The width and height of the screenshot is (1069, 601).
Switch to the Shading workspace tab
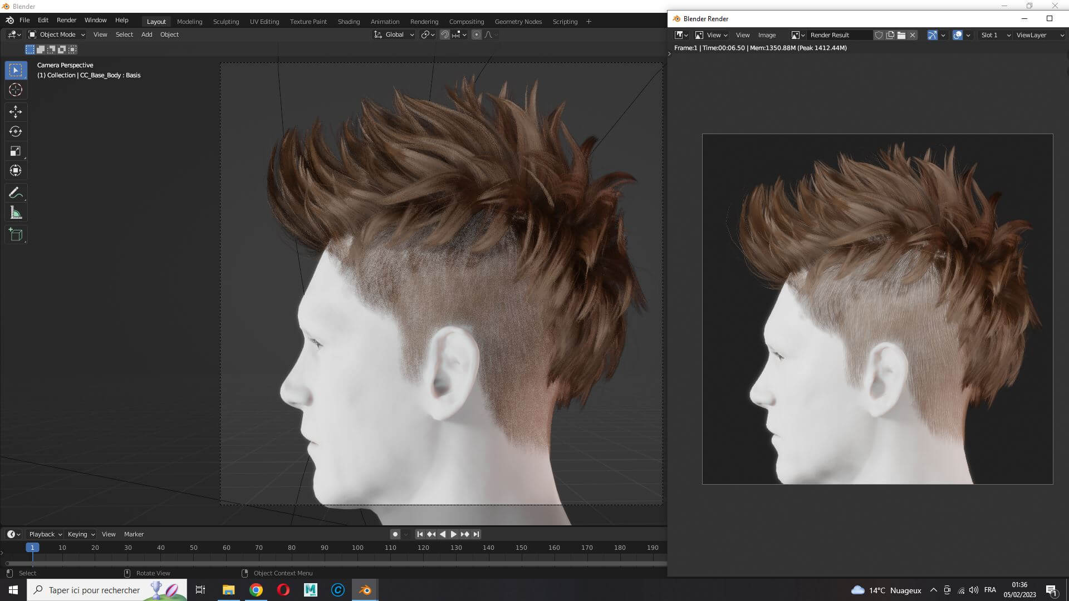tap(349, 22)
